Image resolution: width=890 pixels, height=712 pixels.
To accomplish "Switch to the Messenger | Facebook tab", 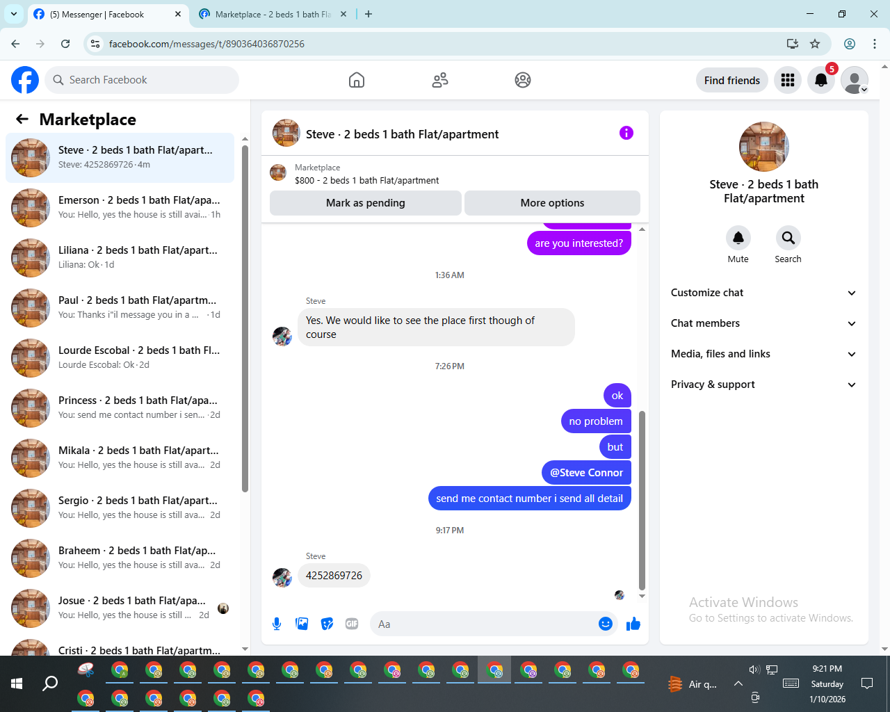I will 97,14.
